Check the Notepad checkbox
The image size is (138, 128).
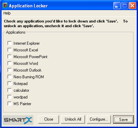pos(9,84)
